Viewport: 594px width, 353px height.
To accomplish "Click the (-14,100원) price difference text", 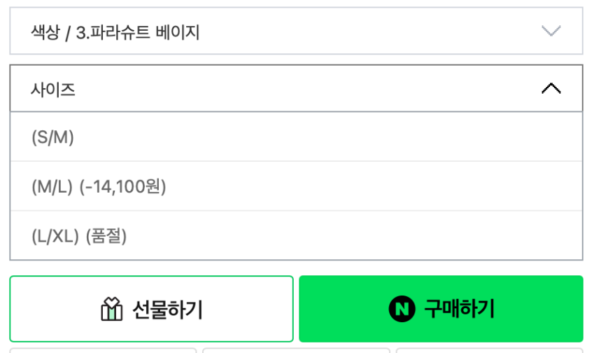I will click(122, 187).
